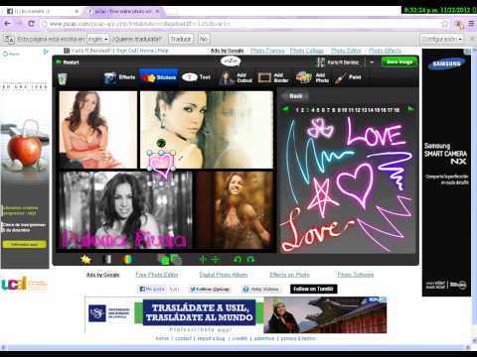The image size is (477, 357).
Task: Click the rotate handle above heart sticker
Action: click(x=161, y=143)
